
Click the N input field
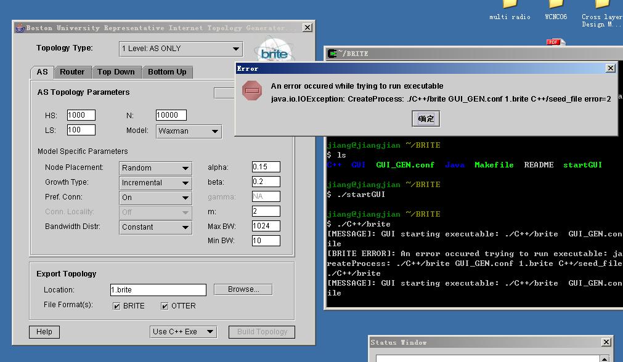[171, 115]
